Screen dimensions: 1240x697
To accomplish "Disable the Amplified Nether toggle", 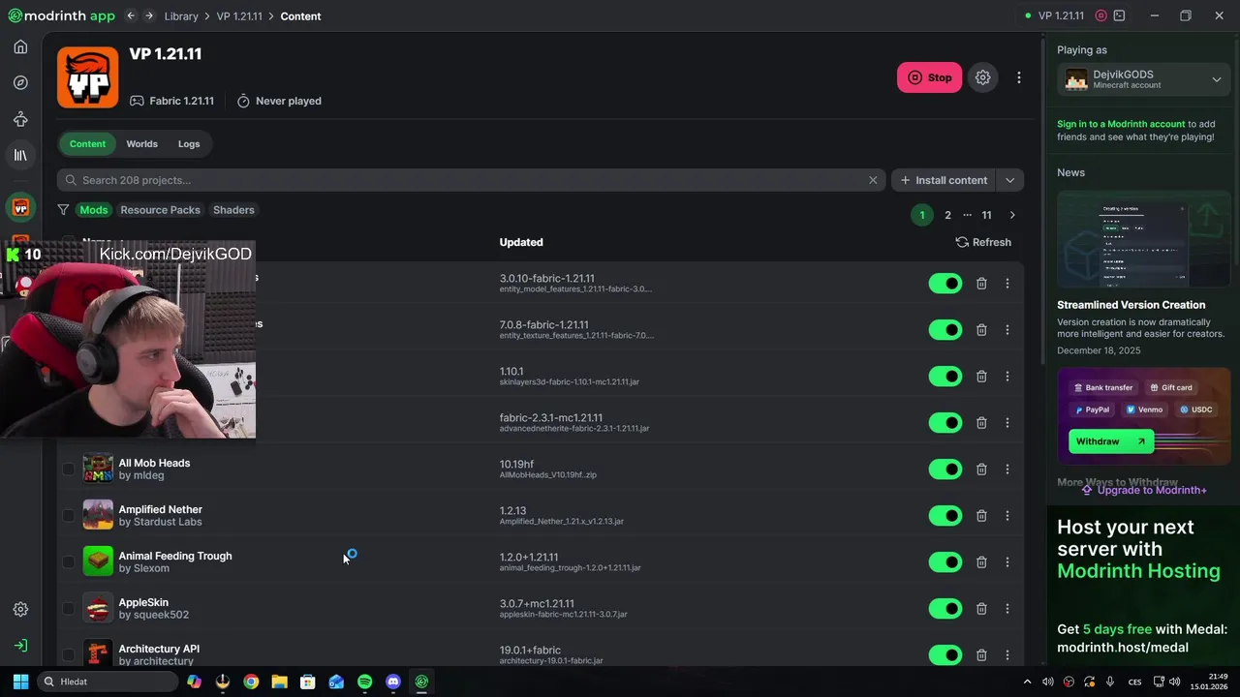I will click(945, 516).
